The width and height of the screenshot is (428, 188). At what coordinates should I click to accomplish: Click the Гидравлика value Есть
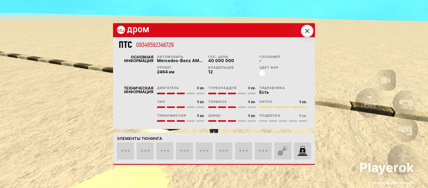point(264,92)
